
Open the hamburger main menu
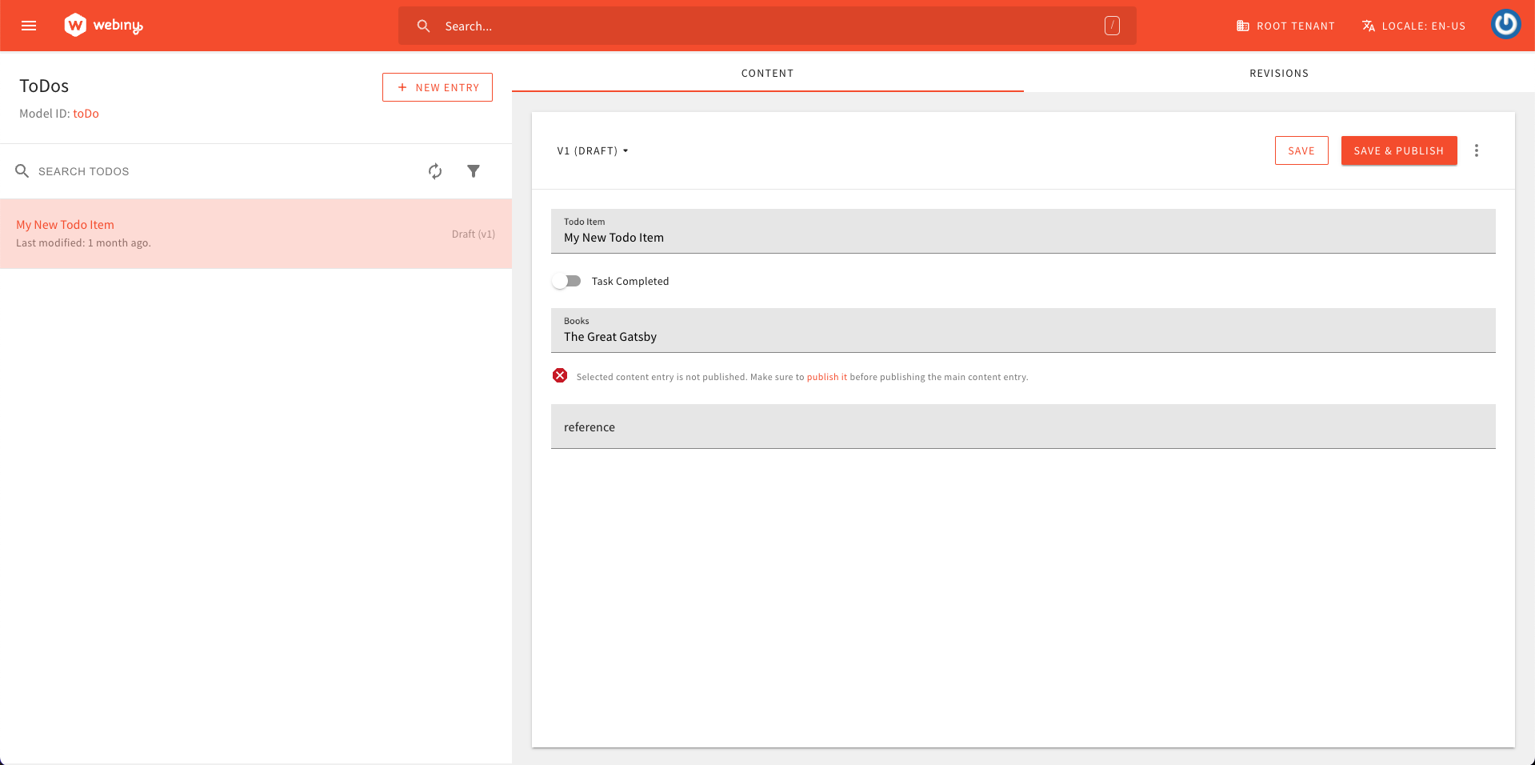tap(29, 26)
